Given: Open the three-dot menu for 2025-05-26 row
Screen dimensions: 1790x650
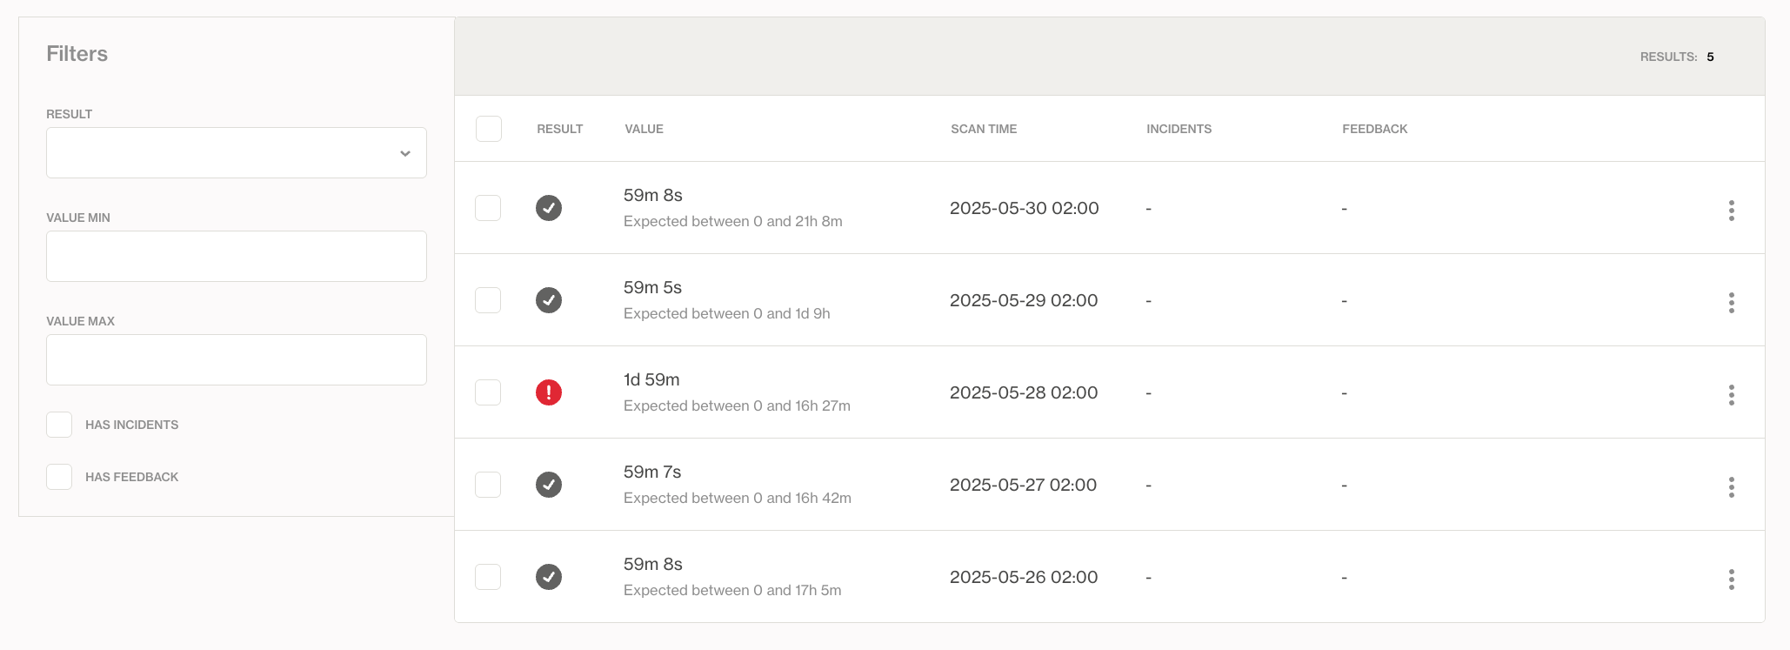Looking at the screenshot, I should coord(1731,580).
